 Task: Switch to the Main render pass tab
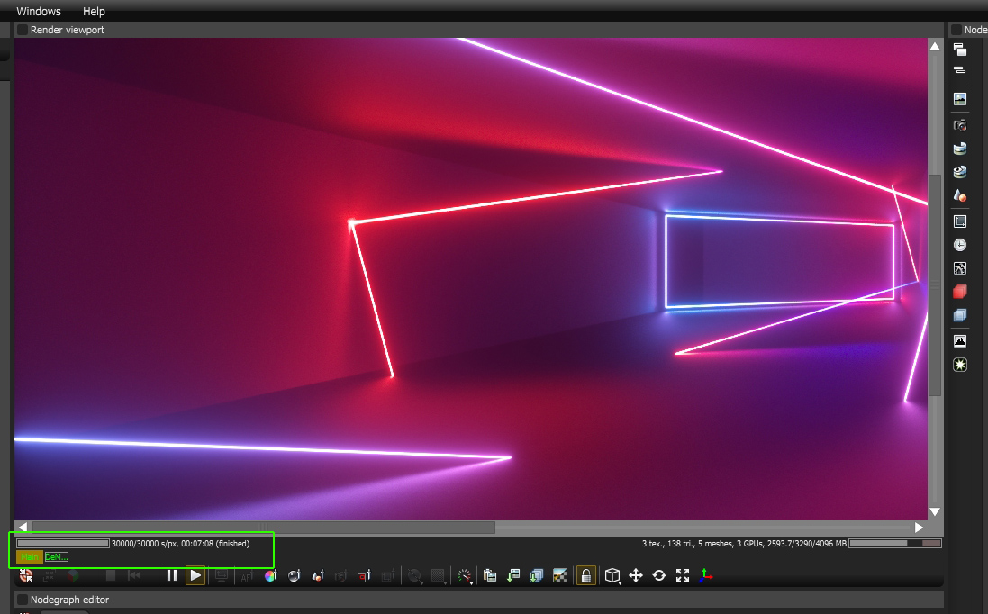(x=30, y=556)
